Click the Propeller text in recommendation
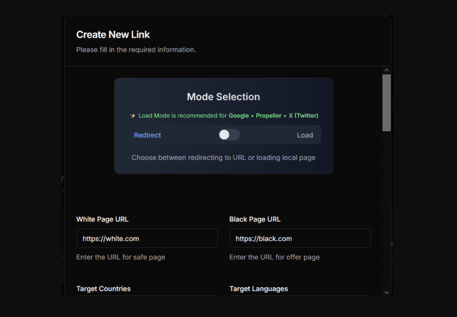 point(269,116)
